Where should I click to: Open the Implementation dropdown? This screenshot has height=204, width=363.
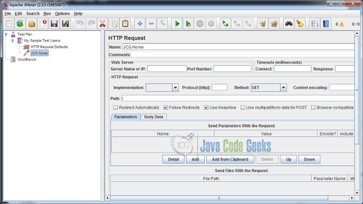tap(175, 88)
